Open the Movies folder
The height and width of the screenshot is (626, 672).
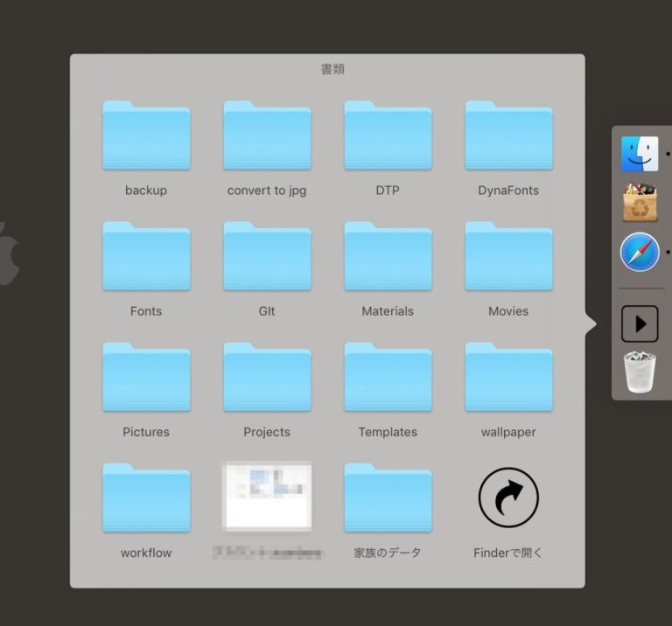click(508, 257)
